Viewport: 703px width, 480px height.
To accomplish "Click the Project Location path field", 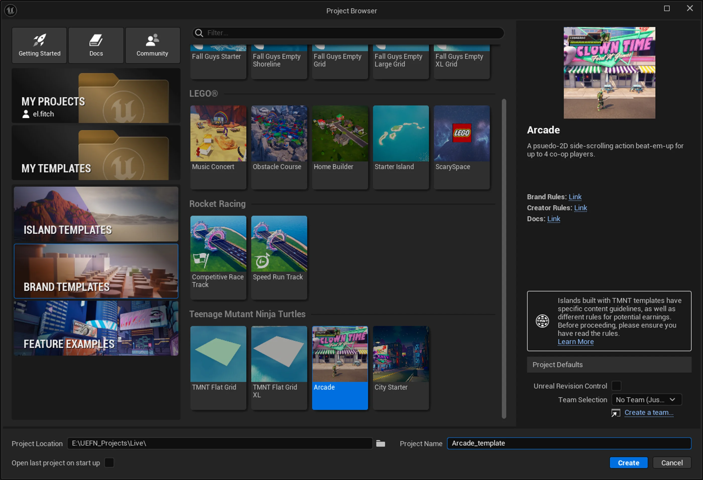I will [x=220, y=443].
